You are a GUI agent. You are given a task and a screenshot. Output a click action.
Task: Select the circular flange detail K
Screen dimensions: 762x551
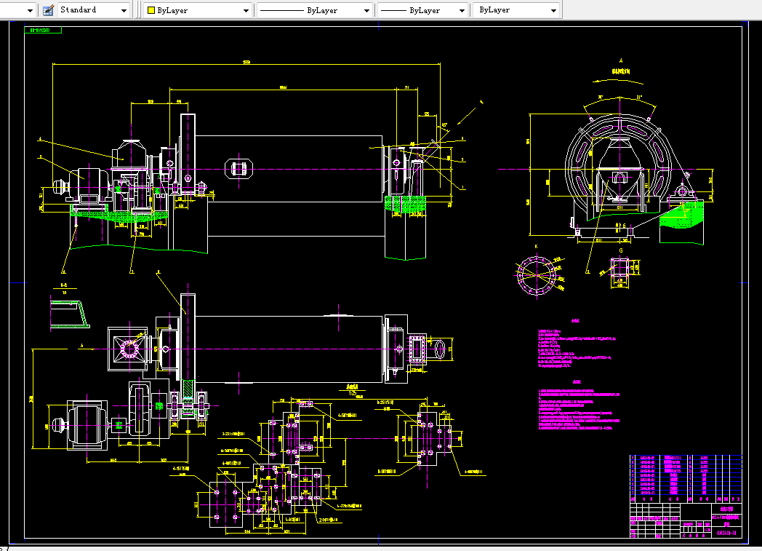(537, 275)
